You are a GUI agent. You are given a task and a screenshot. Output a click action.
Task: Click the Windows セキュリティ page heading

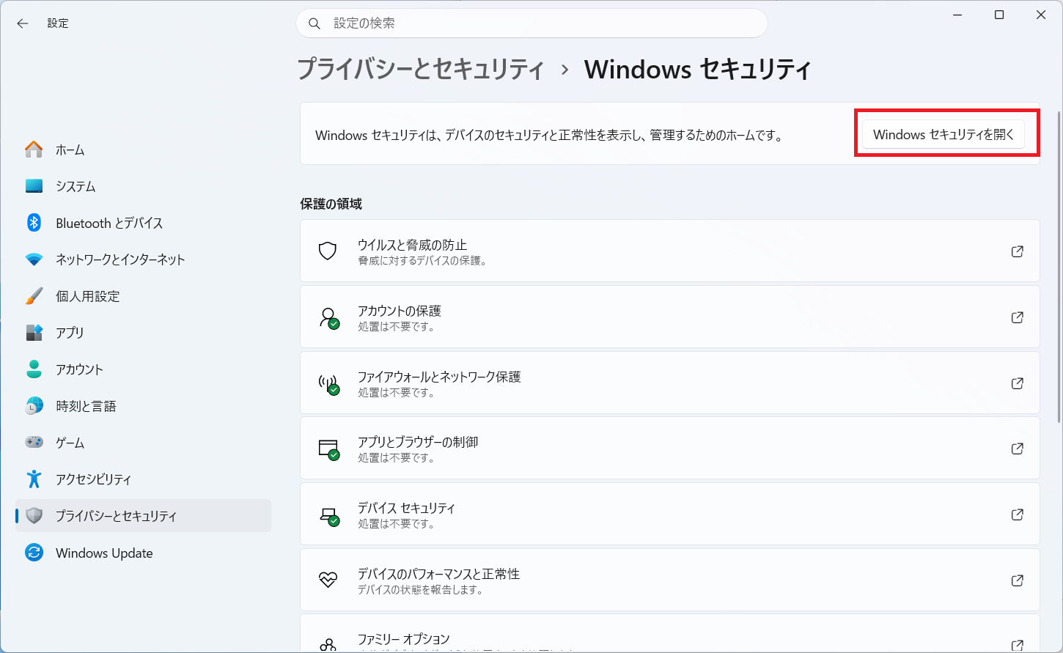(697, 70)
